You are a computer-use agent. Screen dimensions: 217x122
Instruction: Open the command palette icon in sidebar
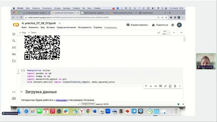pyautogui.click(x=14, y=99)
